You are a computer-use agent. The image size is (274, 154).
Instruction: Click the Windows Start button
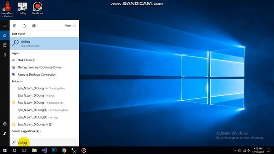click(5, 150)
